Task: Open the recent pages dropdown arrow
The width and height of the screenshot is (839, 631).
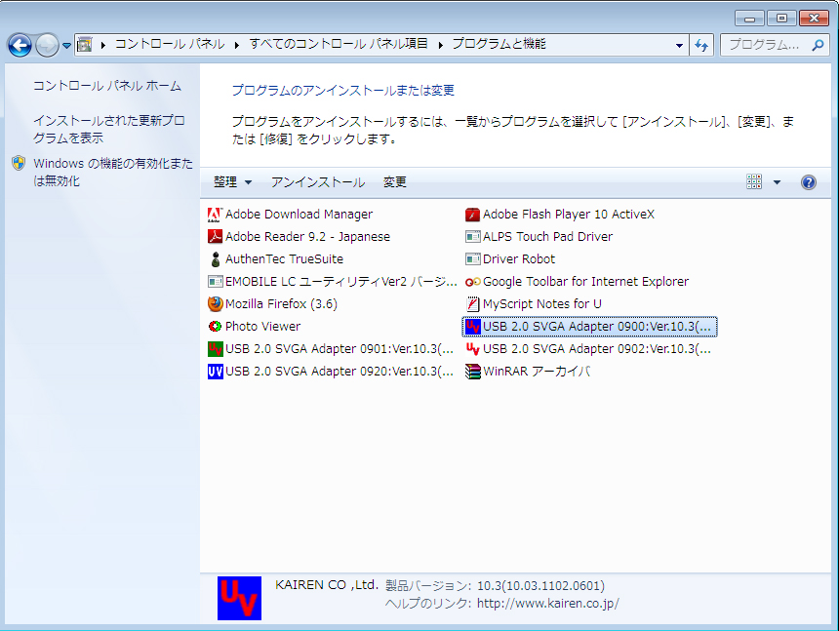Action: [x=66, y=46]
